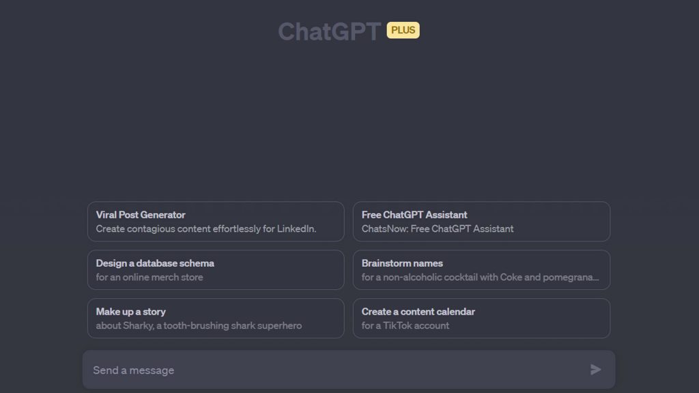Click 'for an online merch store' description
699x393 pixels.
[149, 278]
